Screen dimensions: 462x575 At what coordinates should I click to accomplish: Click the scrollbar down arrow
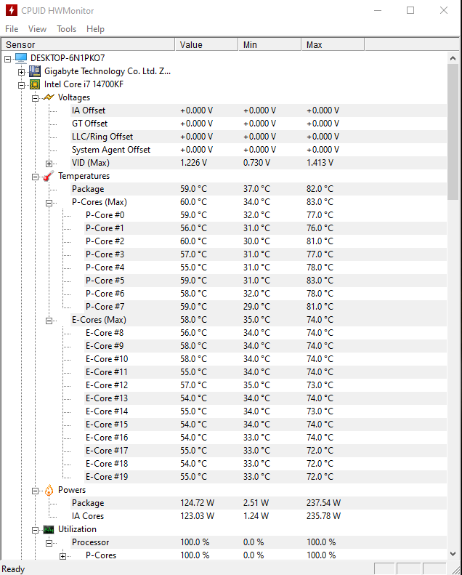click(453, 554)
